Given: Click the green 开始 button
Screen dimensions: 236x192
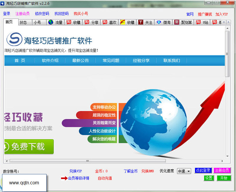Looking at the screenshot, I should [x=224, y=178].
